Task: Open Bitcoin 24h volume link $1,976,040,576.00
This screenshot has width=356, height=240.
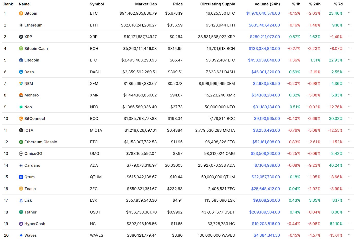Action: tap(263, 13)
